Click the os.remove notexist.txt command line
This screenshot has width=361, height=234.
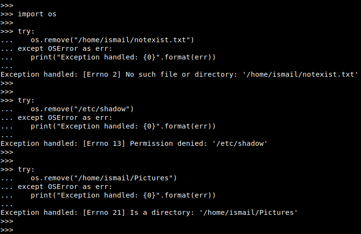point(113,40)
